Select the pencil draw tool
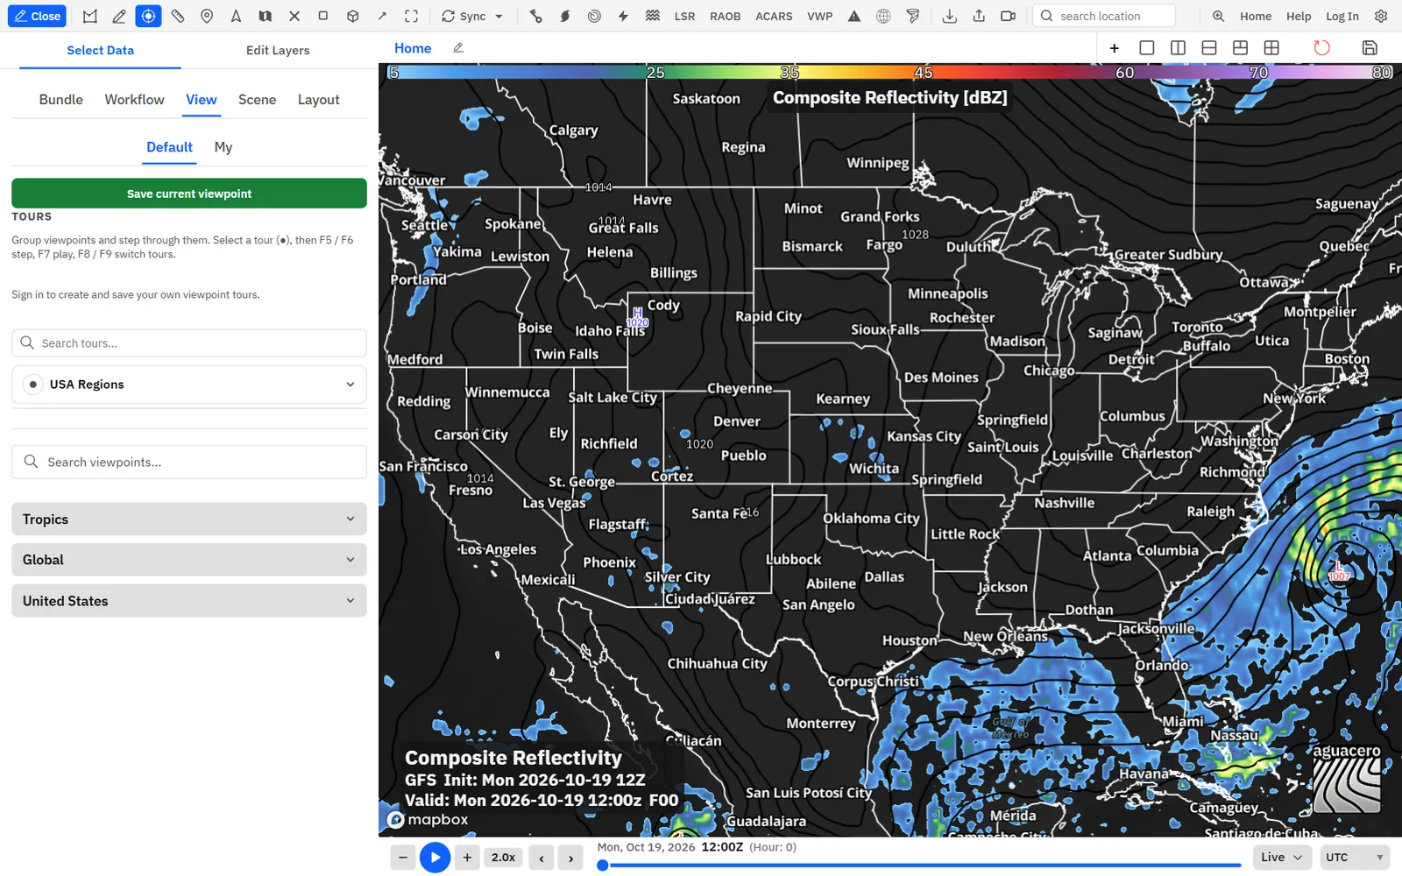The height and width of the screenshot is (876, 1402). pos(119,16)
